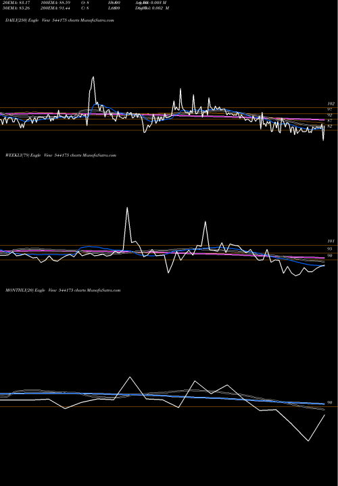The height and width of the screenshot is (486, 338).
Task: Click the DAILY(250) Eagle View chart title
Action: pyautogui.click(x=59, y=20)
